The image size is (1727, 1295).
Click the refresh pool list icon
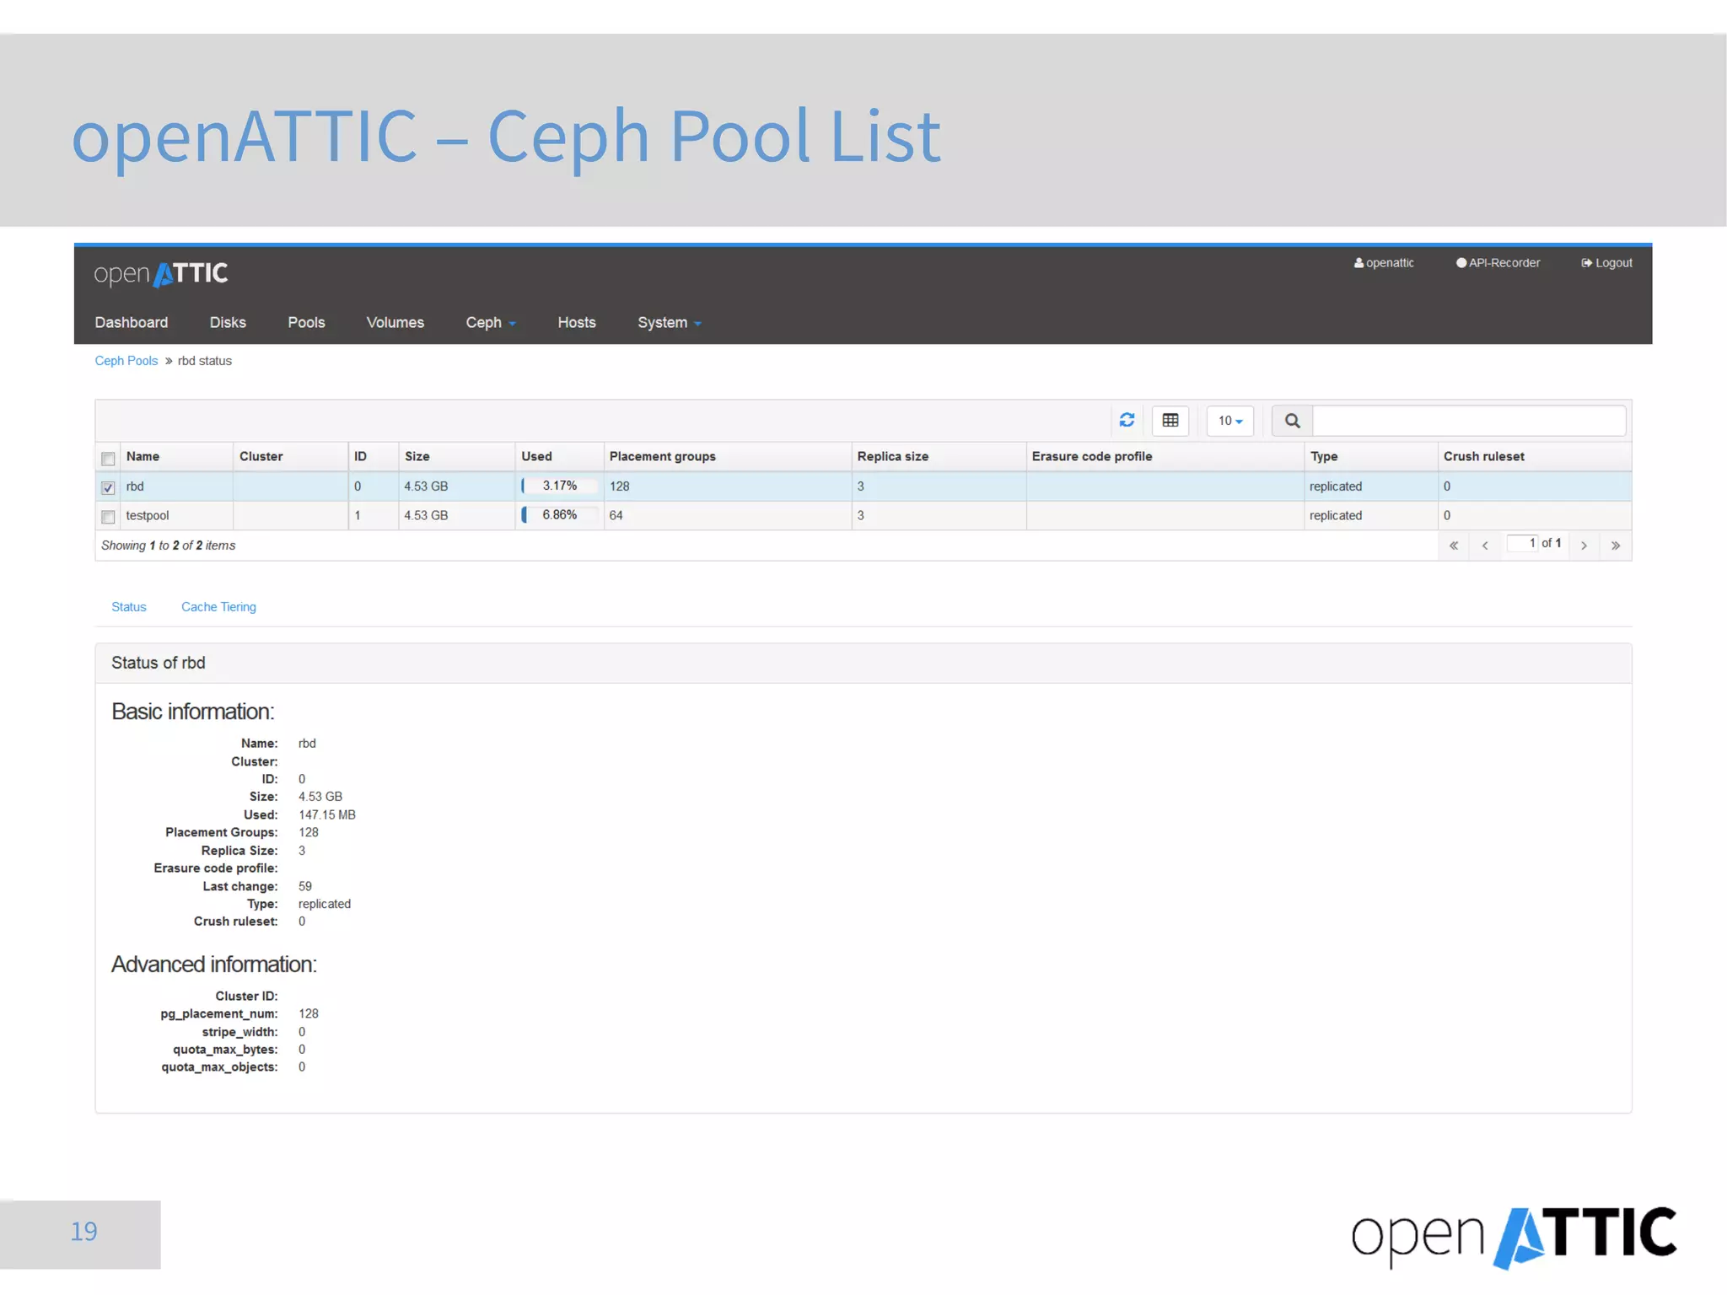1127,420
